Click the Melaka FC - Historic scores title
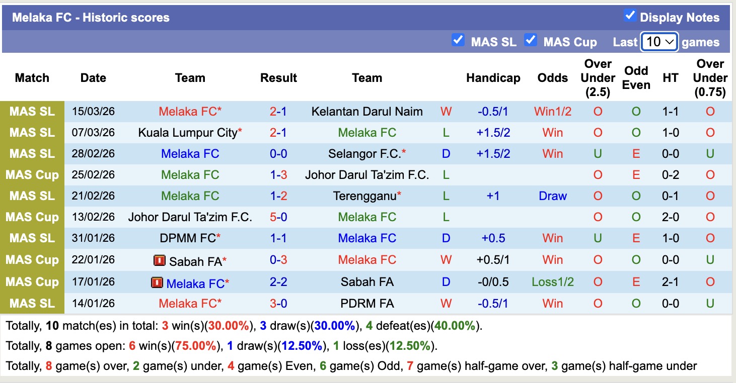 pyautogui.click(x=91, y=18)
